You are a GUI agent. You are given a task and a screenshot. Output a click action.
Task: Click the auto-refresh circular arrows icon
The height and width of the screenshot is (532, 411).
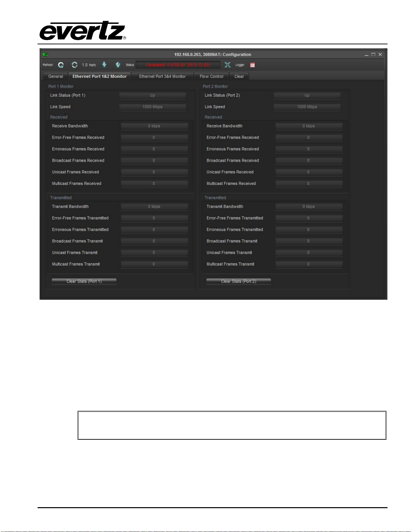pyautogui.click(x=74, y=65)
